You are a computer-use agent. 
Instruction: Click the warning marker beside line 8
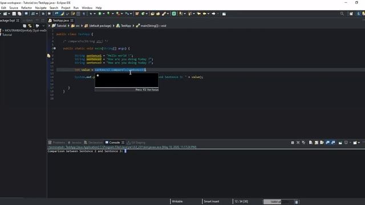[x=48, y=56]
